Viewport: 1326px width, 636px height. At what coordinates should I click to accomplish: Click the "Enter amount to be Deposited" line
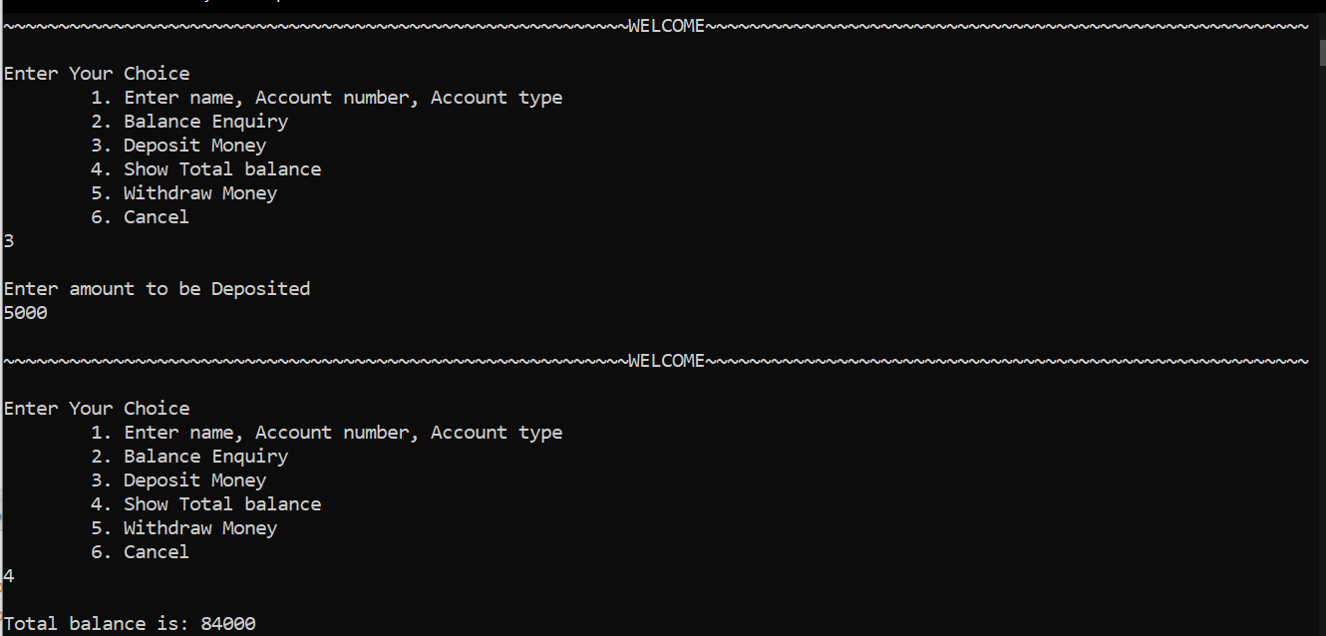click(x=157, y=289)
